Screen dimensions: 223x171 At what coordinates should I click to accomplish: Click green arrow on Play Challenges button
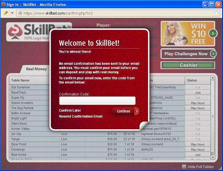coord(213,54)
